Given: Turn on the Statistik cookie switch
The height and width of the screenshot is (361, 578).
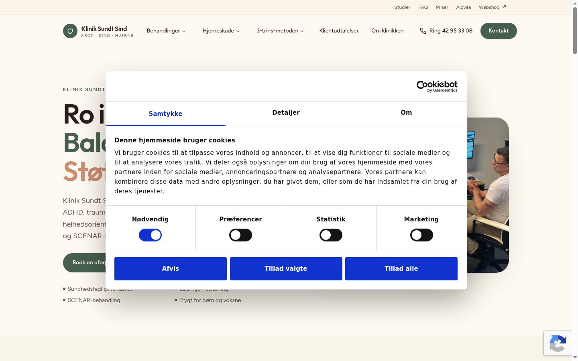Looking at the screenshot, I should [331, 235].
